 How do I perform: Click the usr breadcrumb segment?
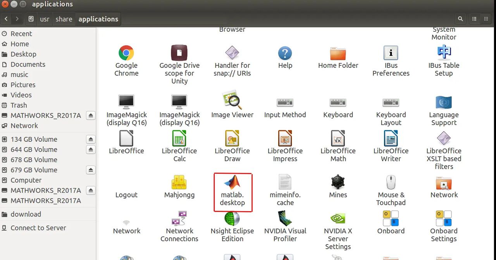(44, 19)
